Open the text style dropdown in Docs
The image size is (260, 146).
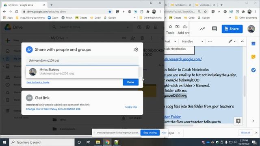171,41
